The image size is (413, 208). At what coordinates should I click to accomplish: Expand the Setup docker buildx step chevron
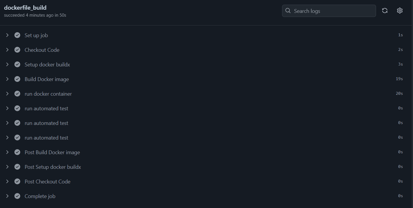pos(7,64)
